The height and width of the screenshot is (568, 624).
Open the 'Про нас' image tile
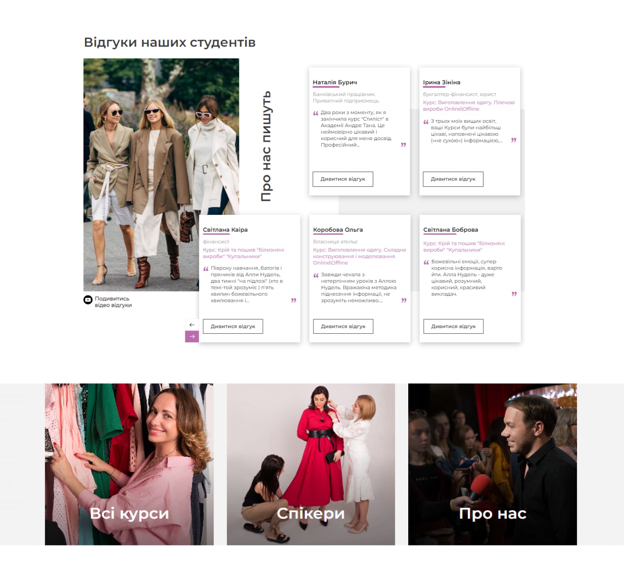(492, 464)
